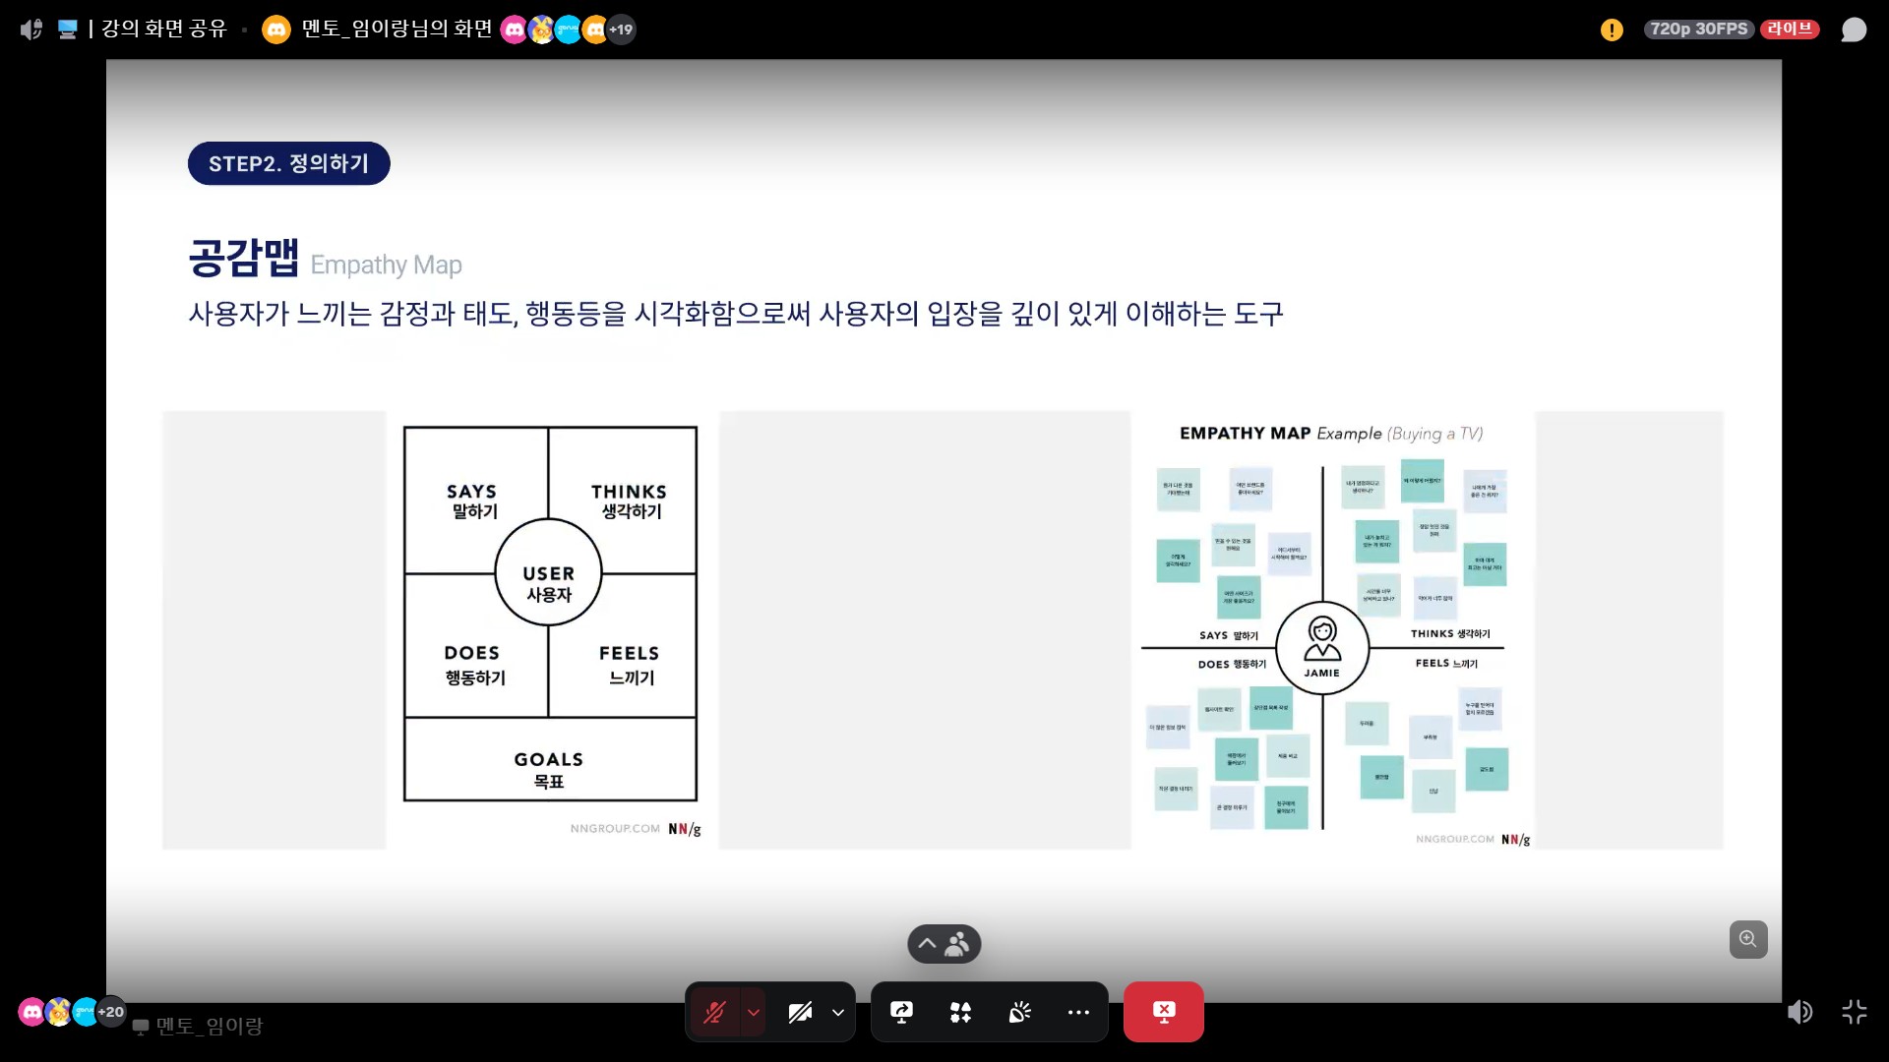Click the 멘토_임이랑님의 화면 stream title
This screenshot has height=1062, width=1889.
click(x=397, y=29)
